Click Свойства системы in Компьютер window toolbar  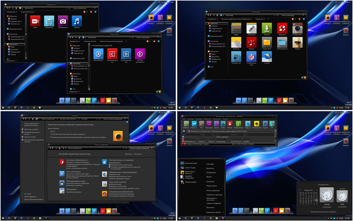90,41
